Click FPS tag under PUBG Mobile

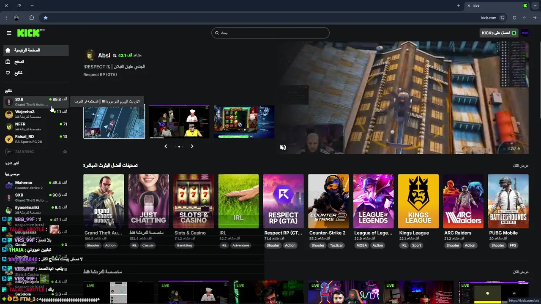(513, 245)
